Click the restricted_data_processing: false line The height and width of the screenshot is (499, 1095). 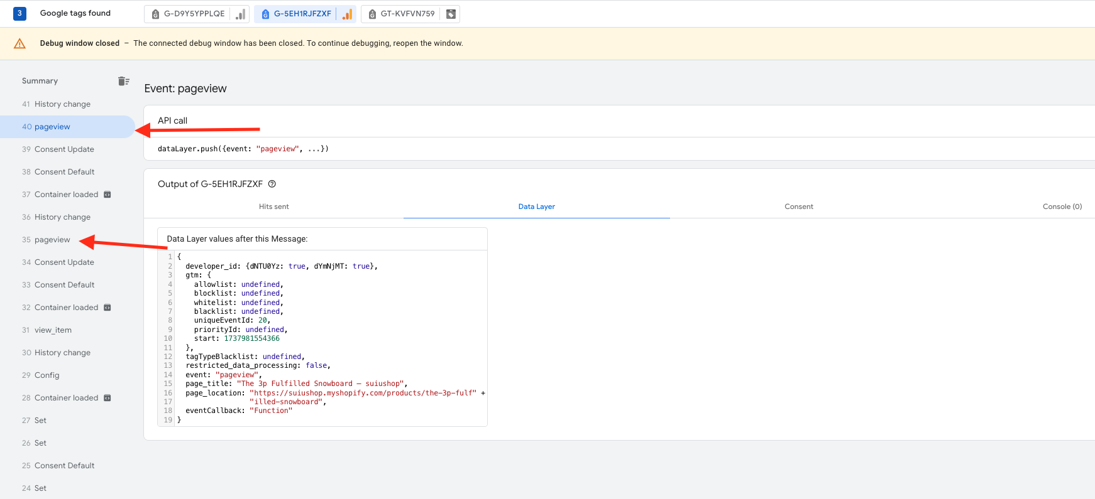tap(258, 365)
